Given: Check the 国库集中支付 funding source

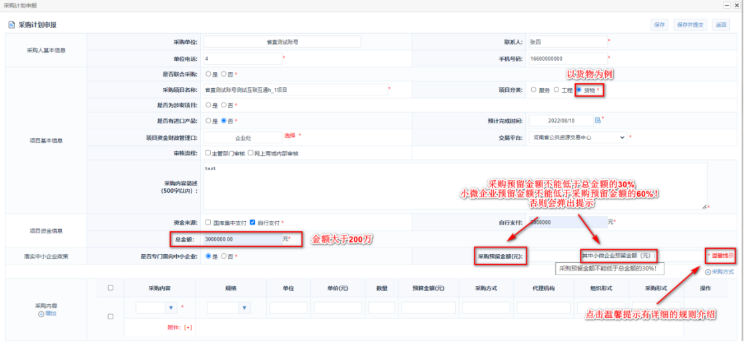Looking at the screenshot, I should [x=209, y=223].
